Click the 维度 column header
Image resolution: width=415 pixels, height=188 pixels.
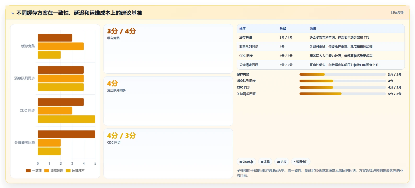[x=243, y=29]
